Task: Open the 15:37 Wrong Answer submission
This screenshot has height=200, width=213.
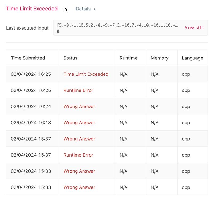Action: (x=79, y=139)
